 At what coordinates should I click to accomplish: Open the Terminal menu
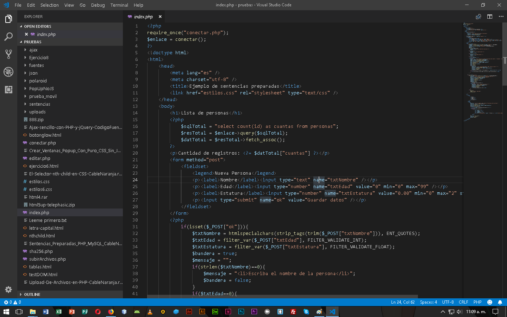[119, 5]
